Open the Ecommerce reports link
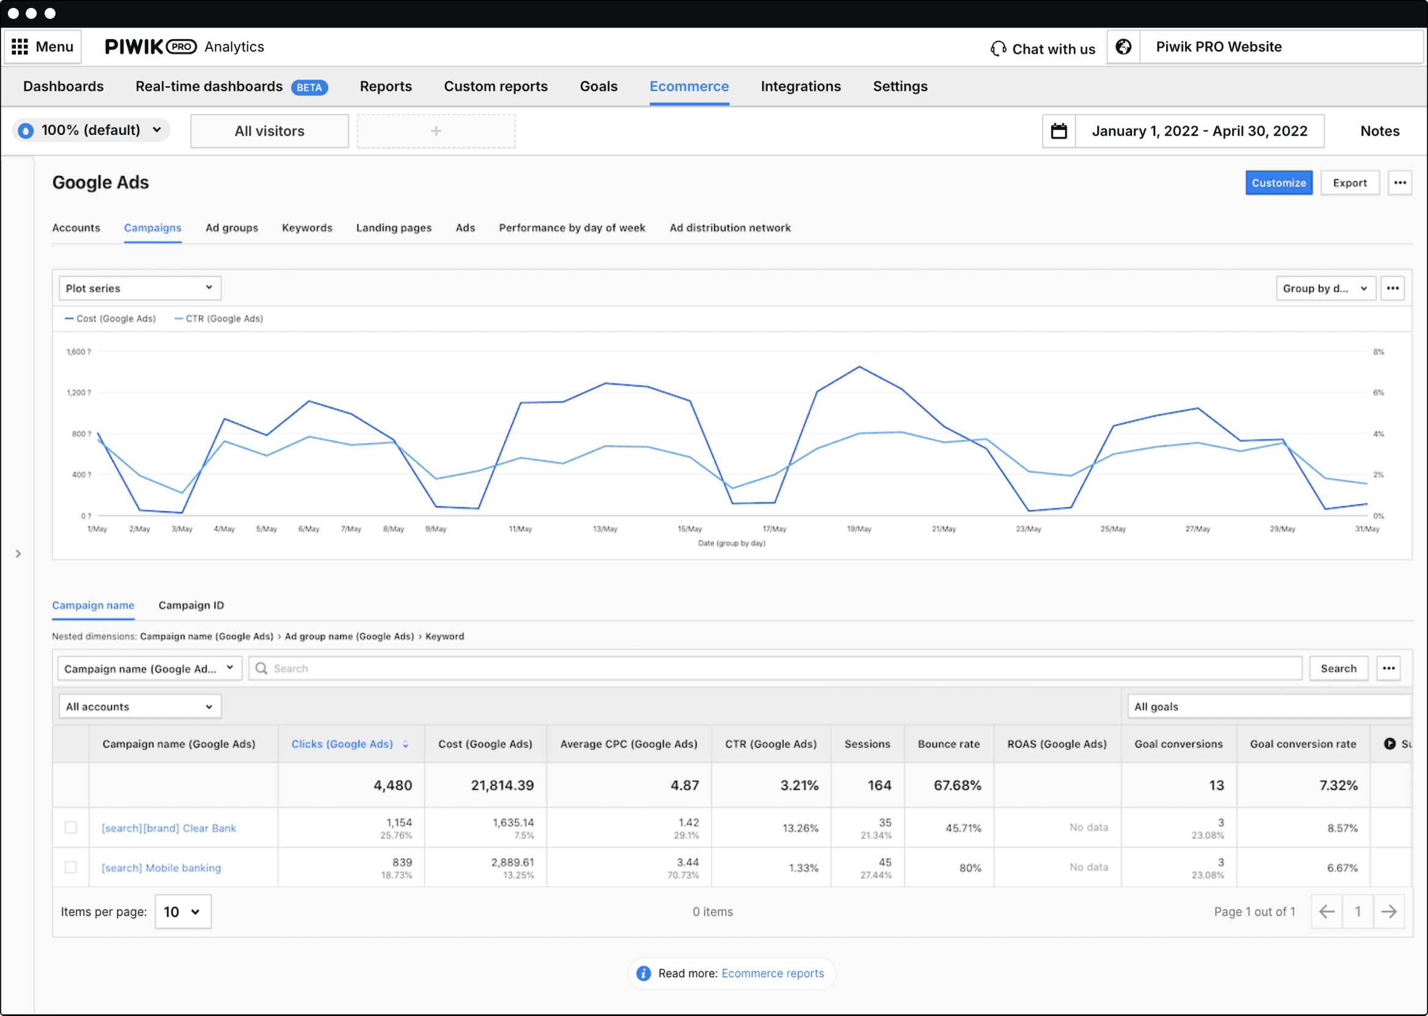Viewport: 1428px width, 1016px height. point(773,973)
